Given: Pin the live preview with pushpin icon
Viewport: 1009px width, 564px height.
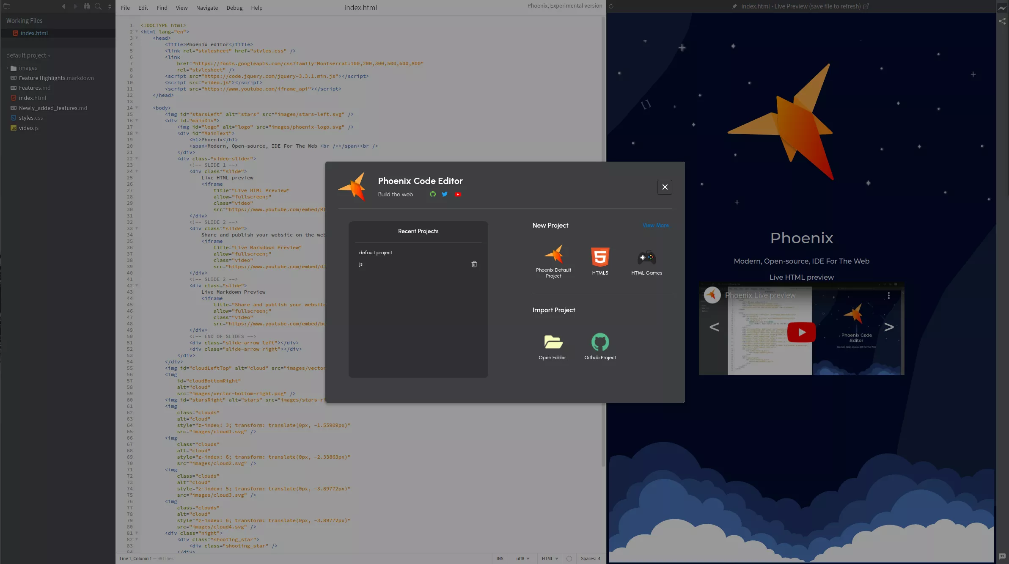Looking at the screenshot, I should 734,6.
